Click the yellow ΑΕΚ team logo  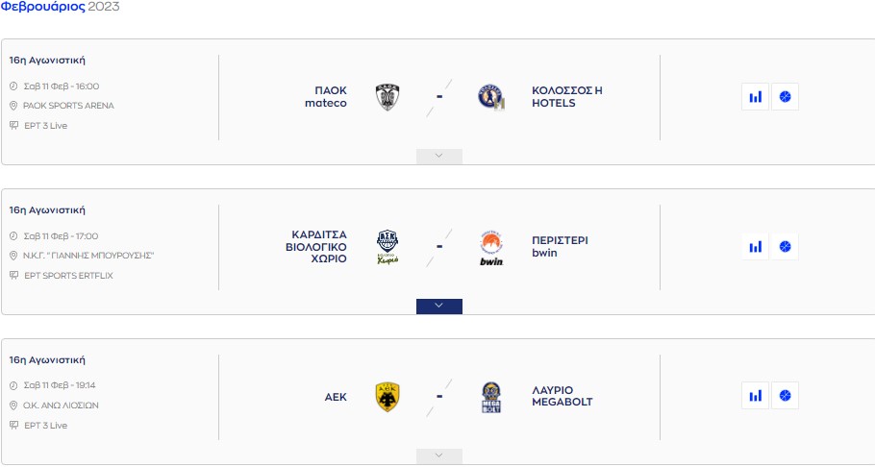click(x=387, y=396)
